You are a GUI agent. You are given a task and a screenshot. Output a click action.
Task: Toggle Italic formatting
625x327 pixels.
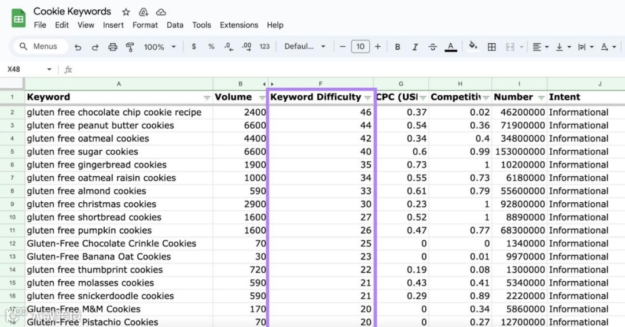pyautogui.click(x=415, y=47)
